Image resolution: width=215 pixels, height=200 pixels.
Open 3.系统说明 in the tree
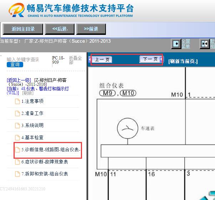click(x=32, y=125)
